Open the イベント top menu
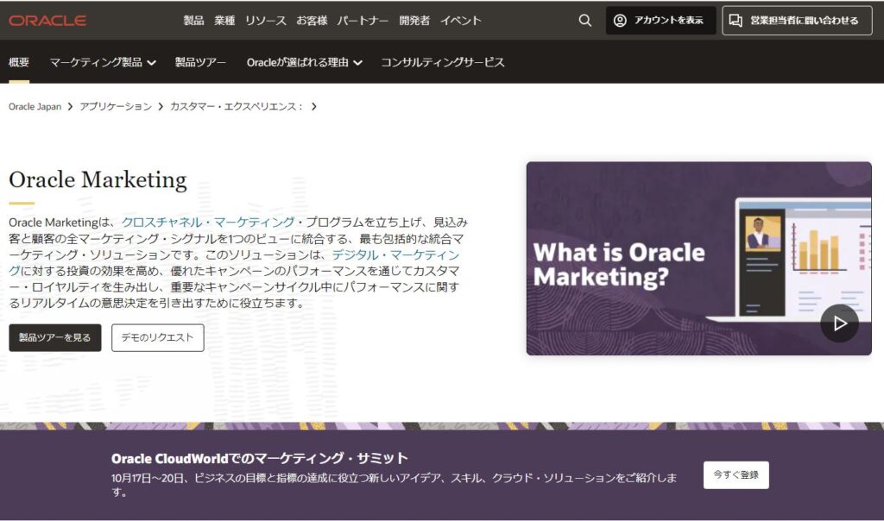The width and height of the screenshot is (884, 521). 461,21
